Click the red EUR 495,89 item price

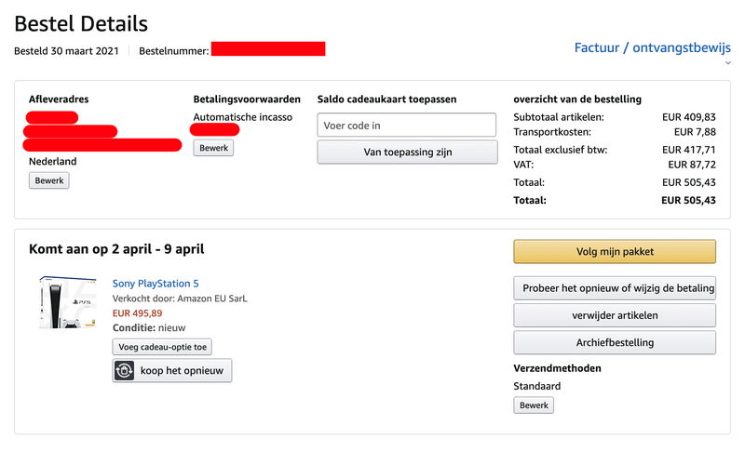click(137, 313)
